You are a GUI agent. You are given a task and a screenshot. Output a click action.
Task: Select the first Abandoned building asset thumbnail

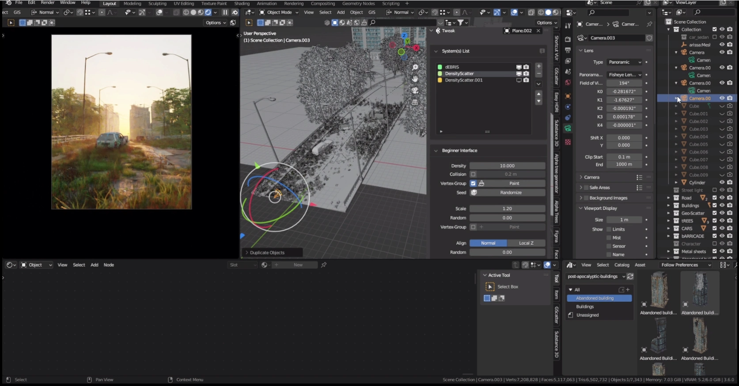[658, 291]
